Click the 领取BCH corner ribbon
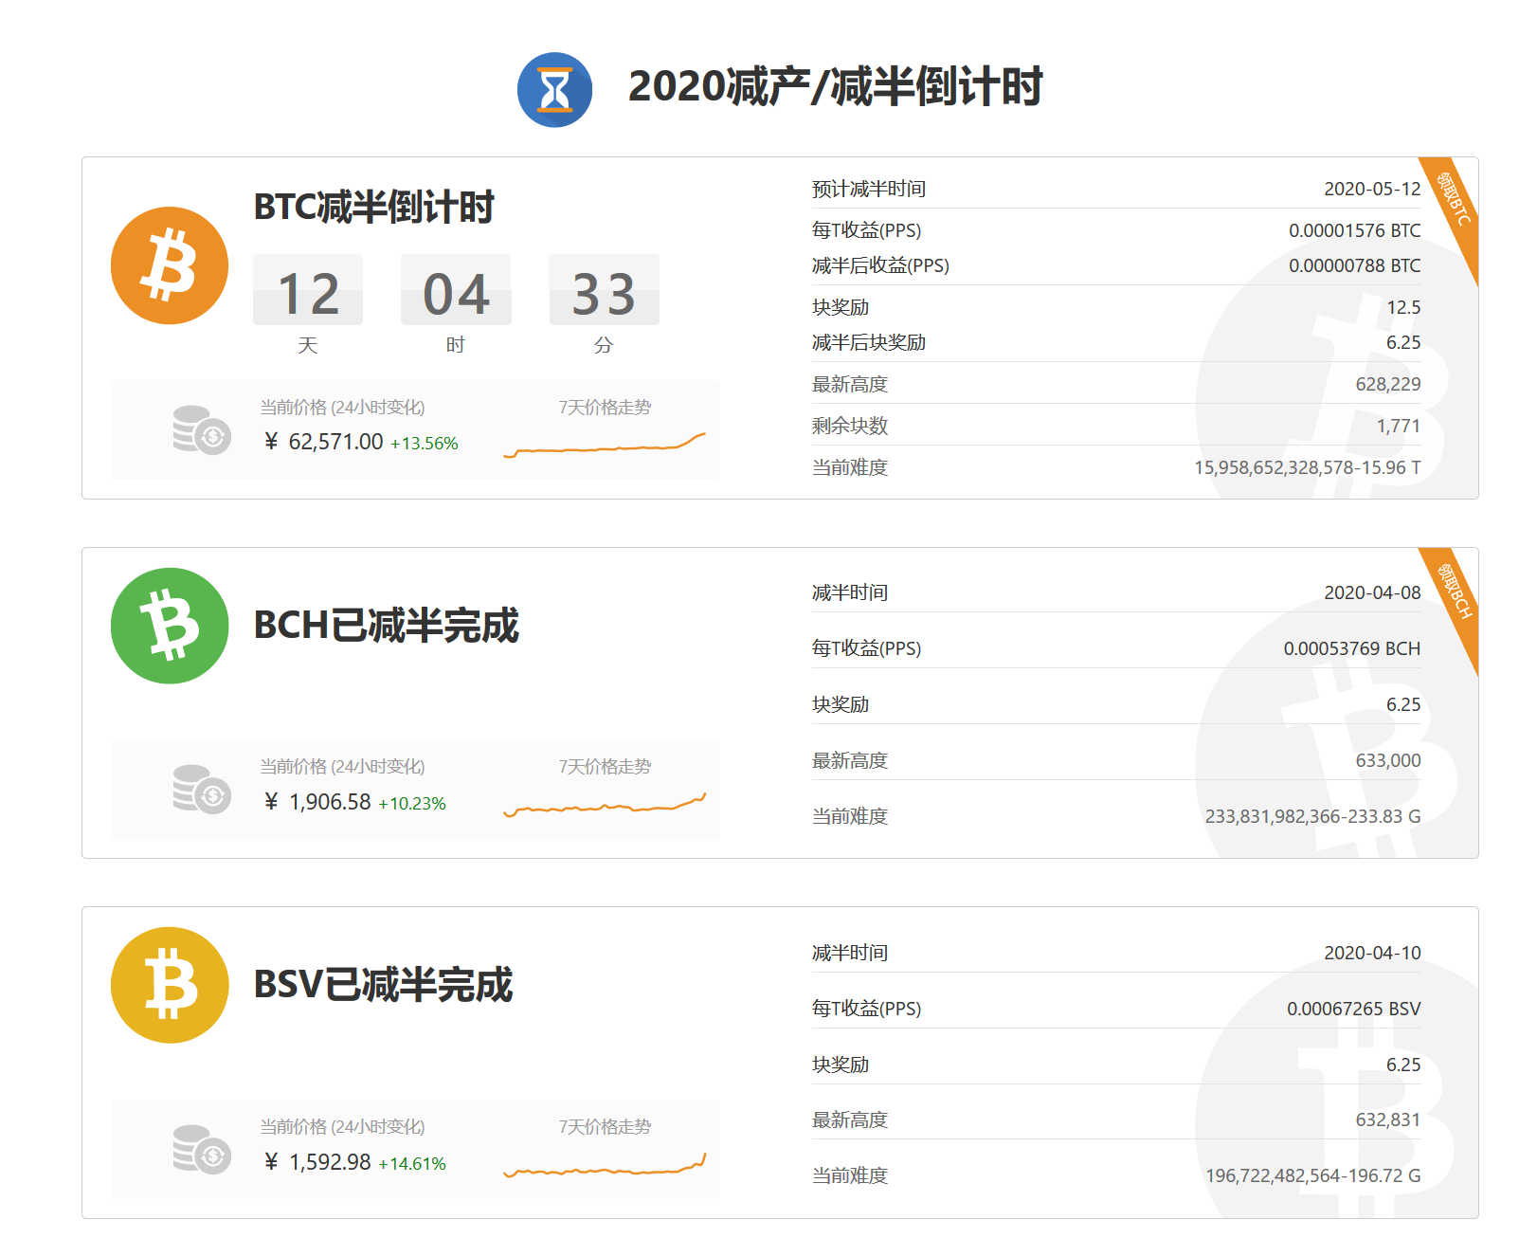The height and width of the screenshot is (1238, 1519). click(1452, 593)
